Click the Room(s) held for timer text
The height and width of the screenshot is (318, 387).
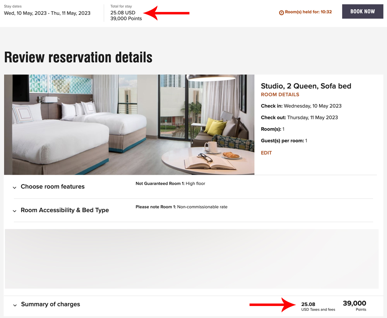point(308,12)
